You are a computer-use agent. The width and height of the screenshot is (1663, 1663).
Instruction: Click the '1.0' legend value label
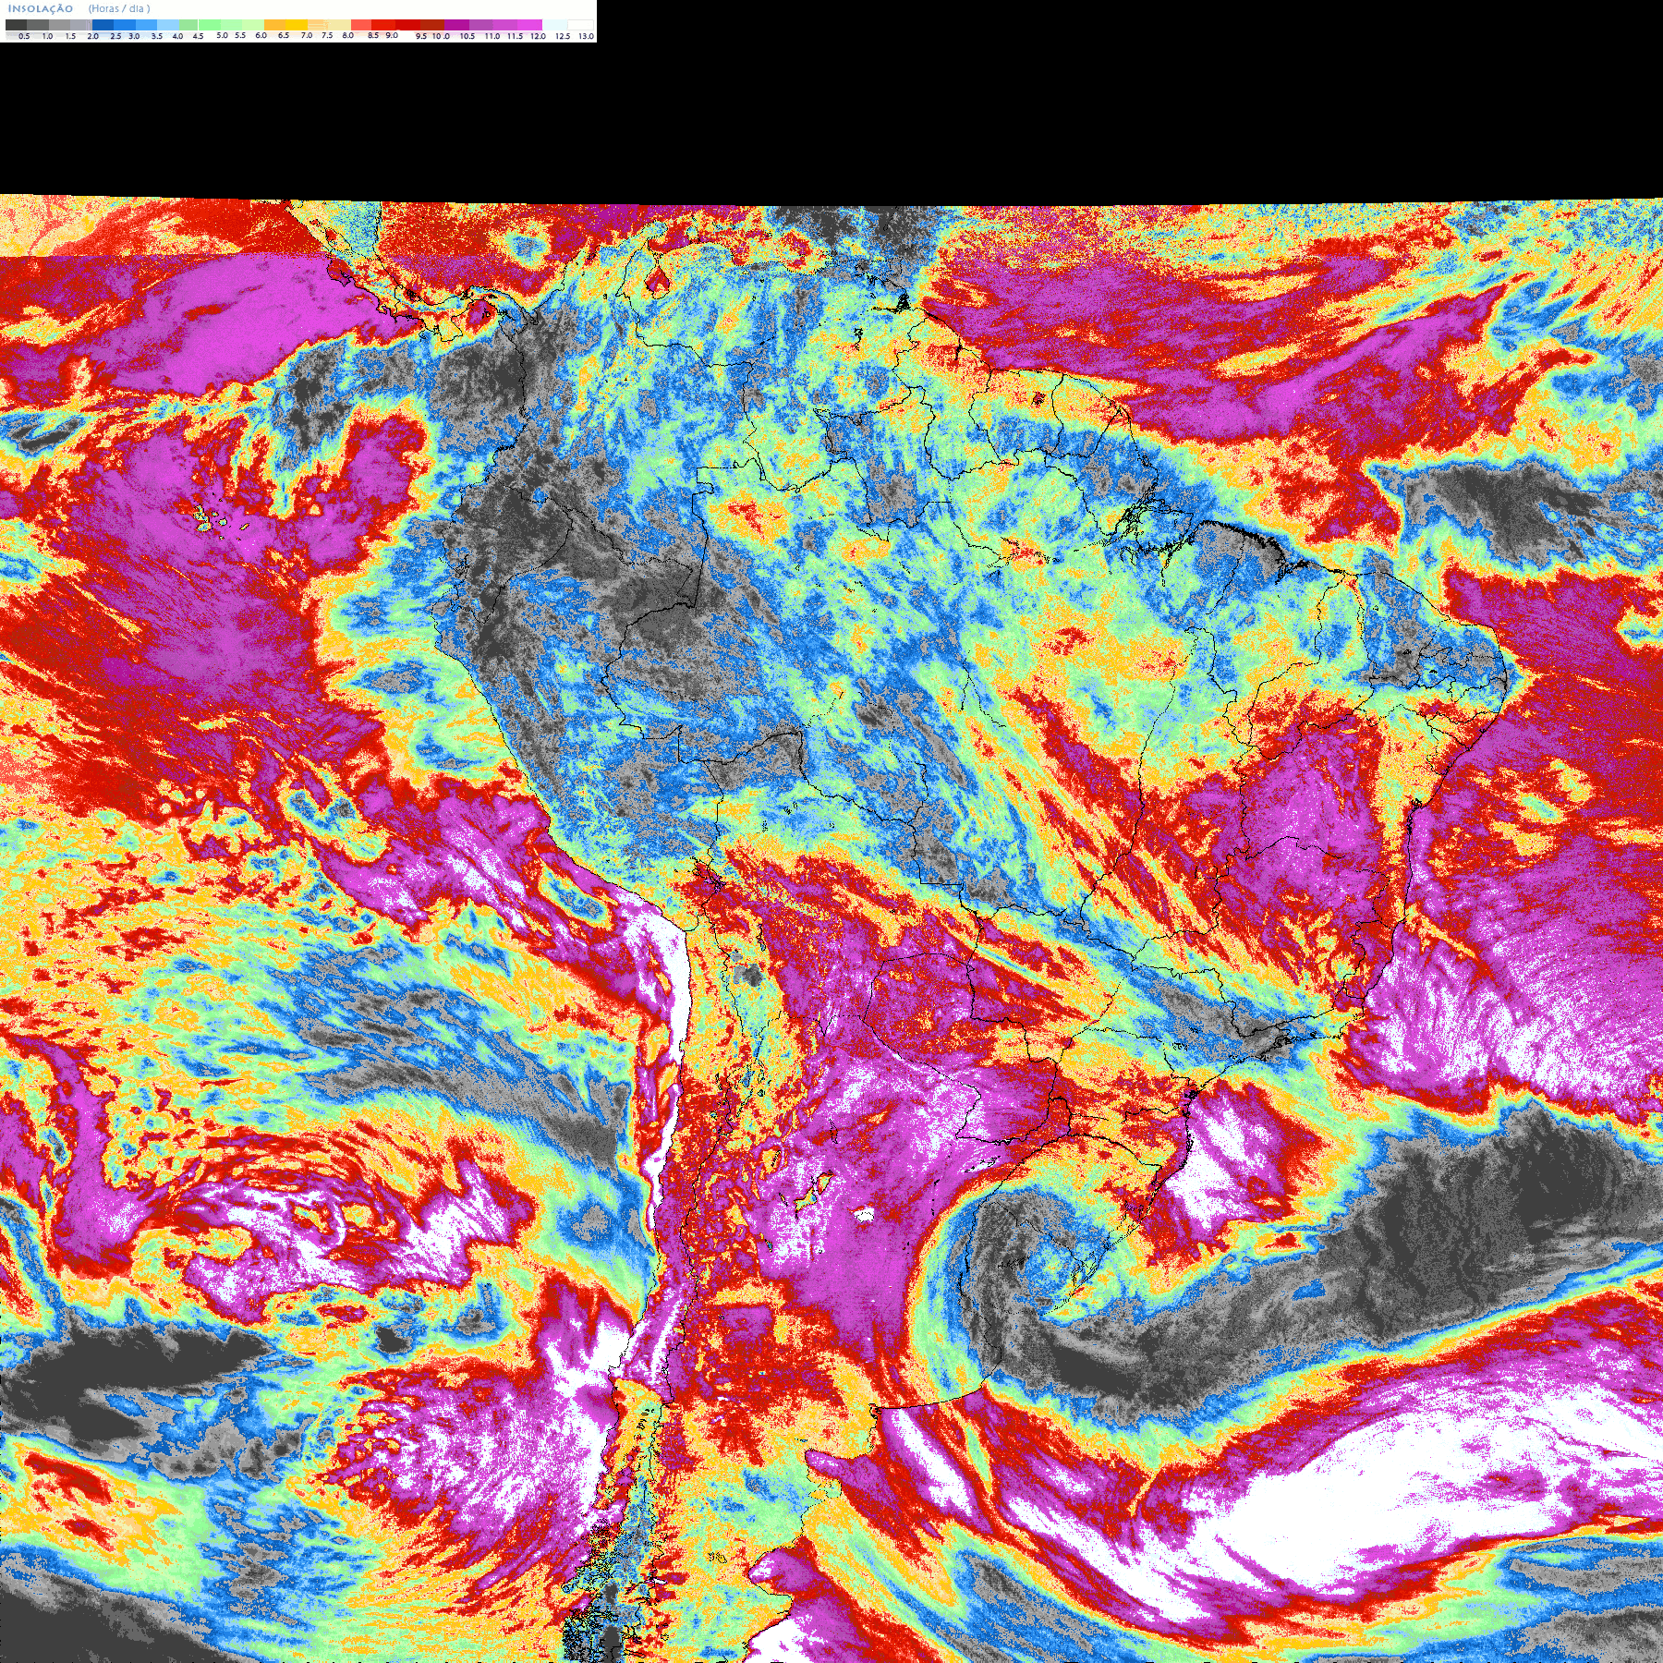(47, 36)
